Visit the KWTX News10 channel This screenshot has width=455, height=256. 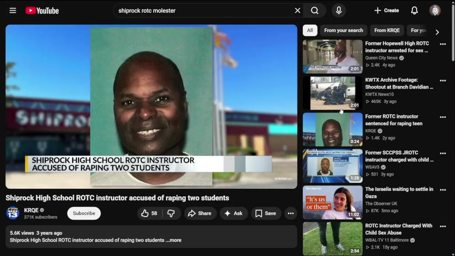[380, 94]
